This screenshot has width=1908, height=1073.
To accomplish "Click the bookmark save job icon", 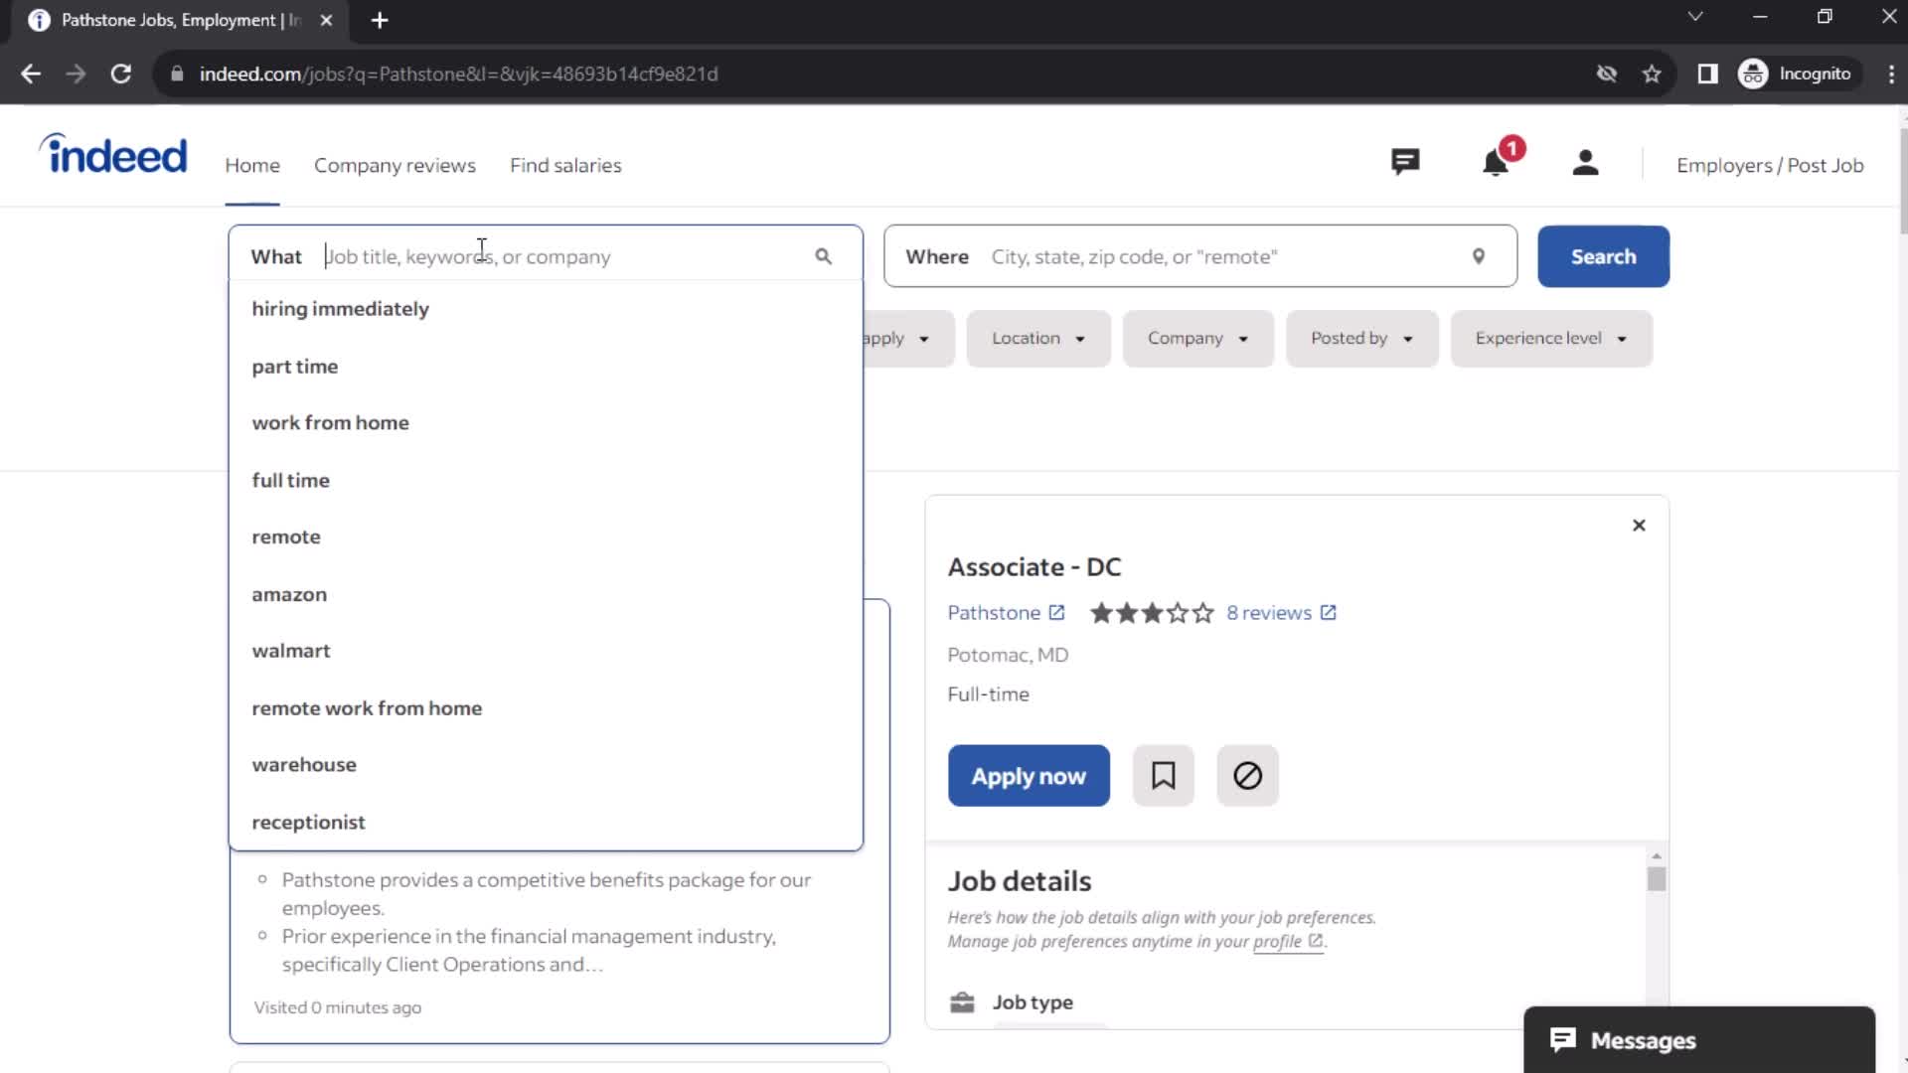I will pyautogui.click(x=1164, y=776).
